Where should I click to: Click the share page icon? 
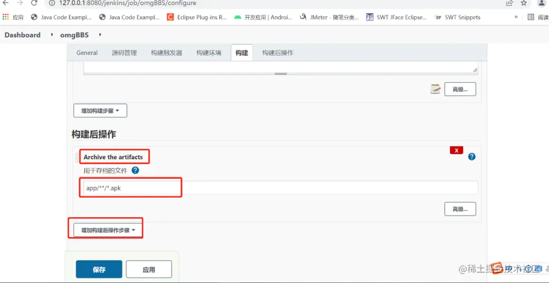pyautogui.click(x=509, y=3)
